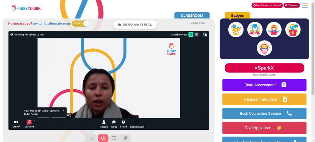Click Request Feedback
This screenshot has width=315, height=142.
264,99
